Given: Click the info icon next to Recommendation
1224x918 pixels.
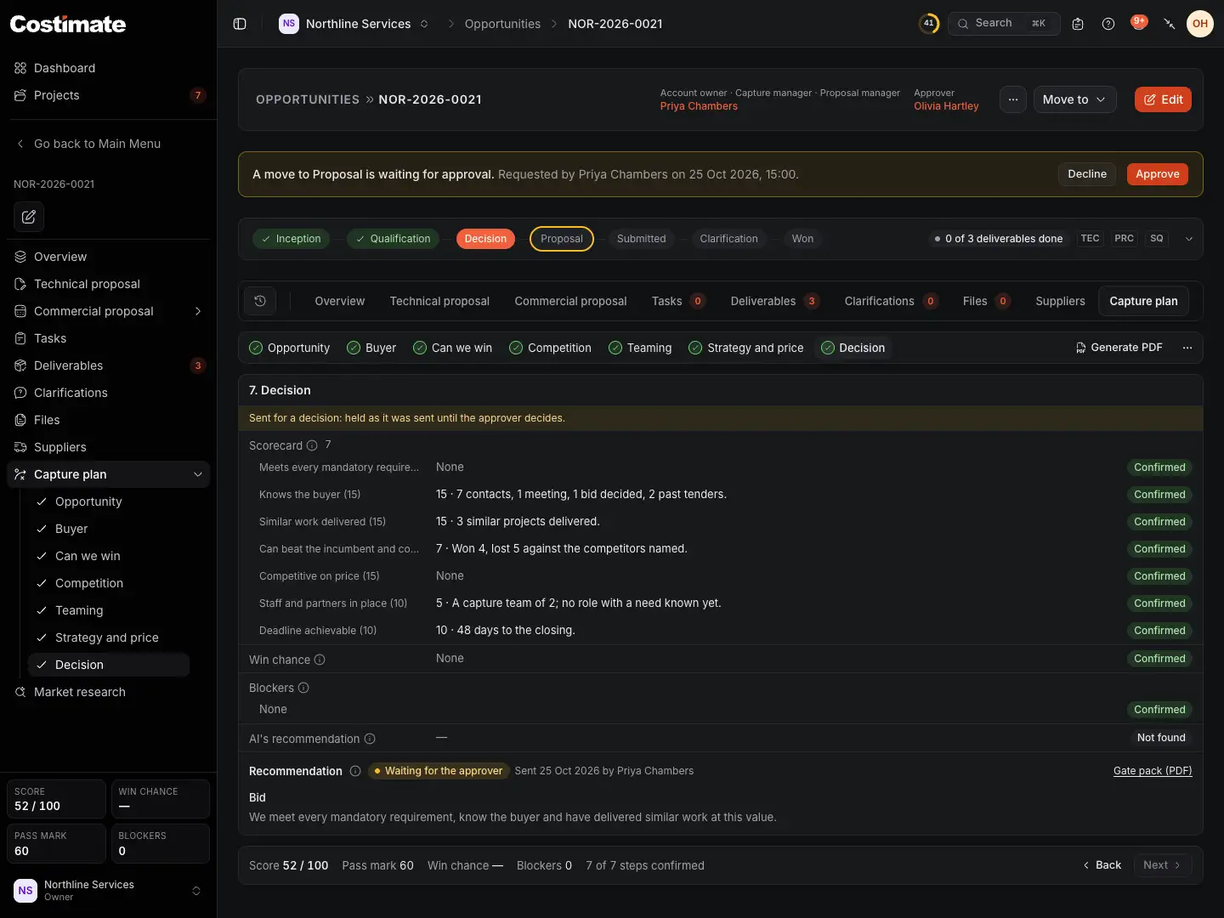Looking at the screenshot, I should 355,771.
